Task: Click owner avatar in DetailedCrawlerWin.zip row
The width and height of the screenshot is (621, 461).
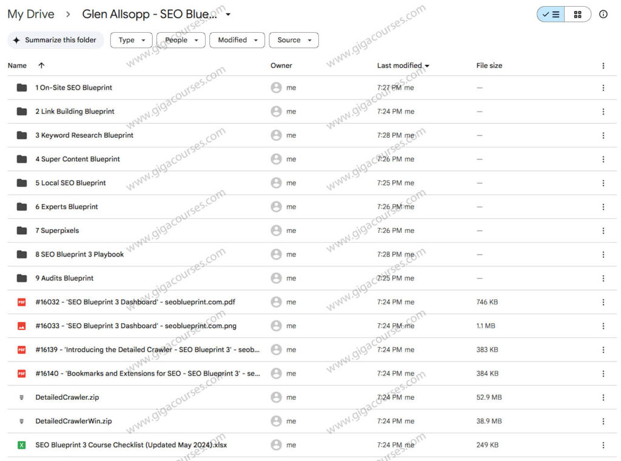Action: tap(276, 421)
